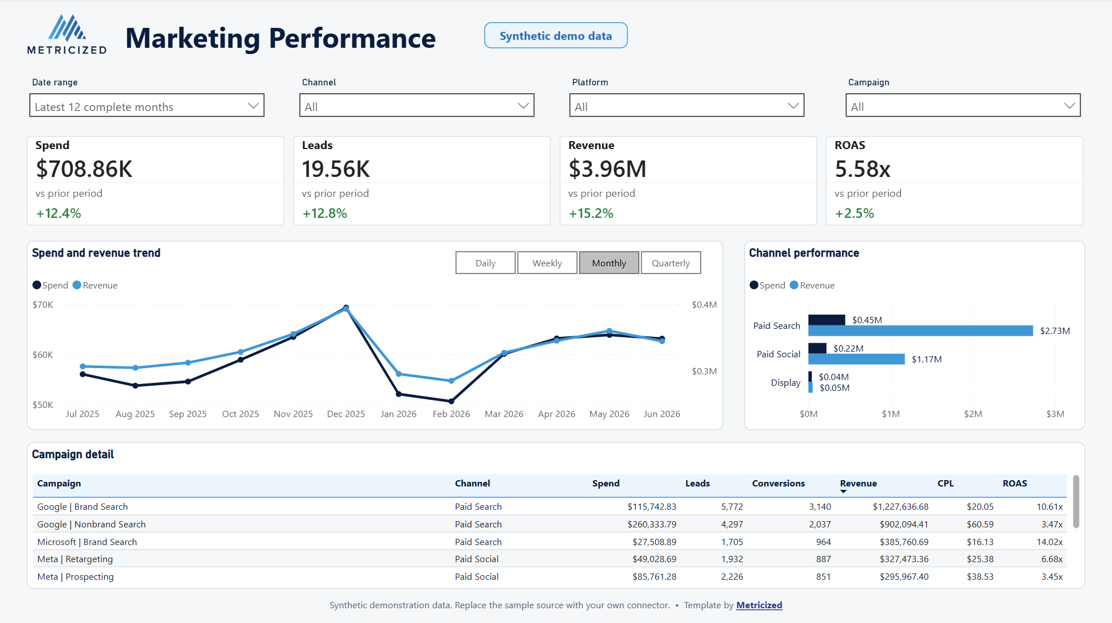Click the Display category label
This screenshot has width=1112, height=623.
coord(786,382)
